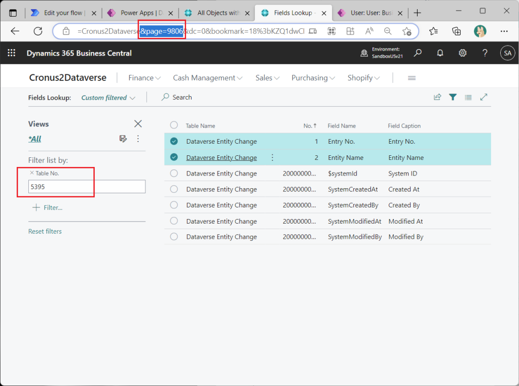Deselect the Entity Name row
This screenshot has height=386, width=519.
[174, 157]
